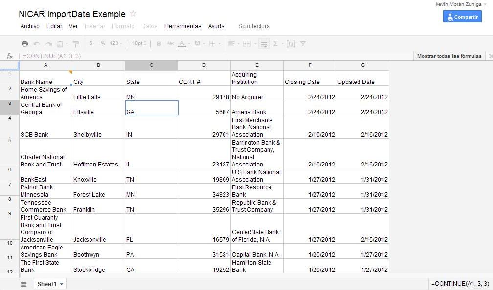Star the NICAR ImportData Example document
Image resolution: width=493 pixels, height=290 pixels.
(x=133, y=14)
